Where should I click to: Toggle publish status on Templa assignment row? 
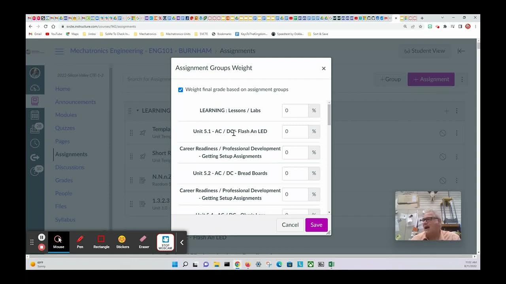[443, 133]
